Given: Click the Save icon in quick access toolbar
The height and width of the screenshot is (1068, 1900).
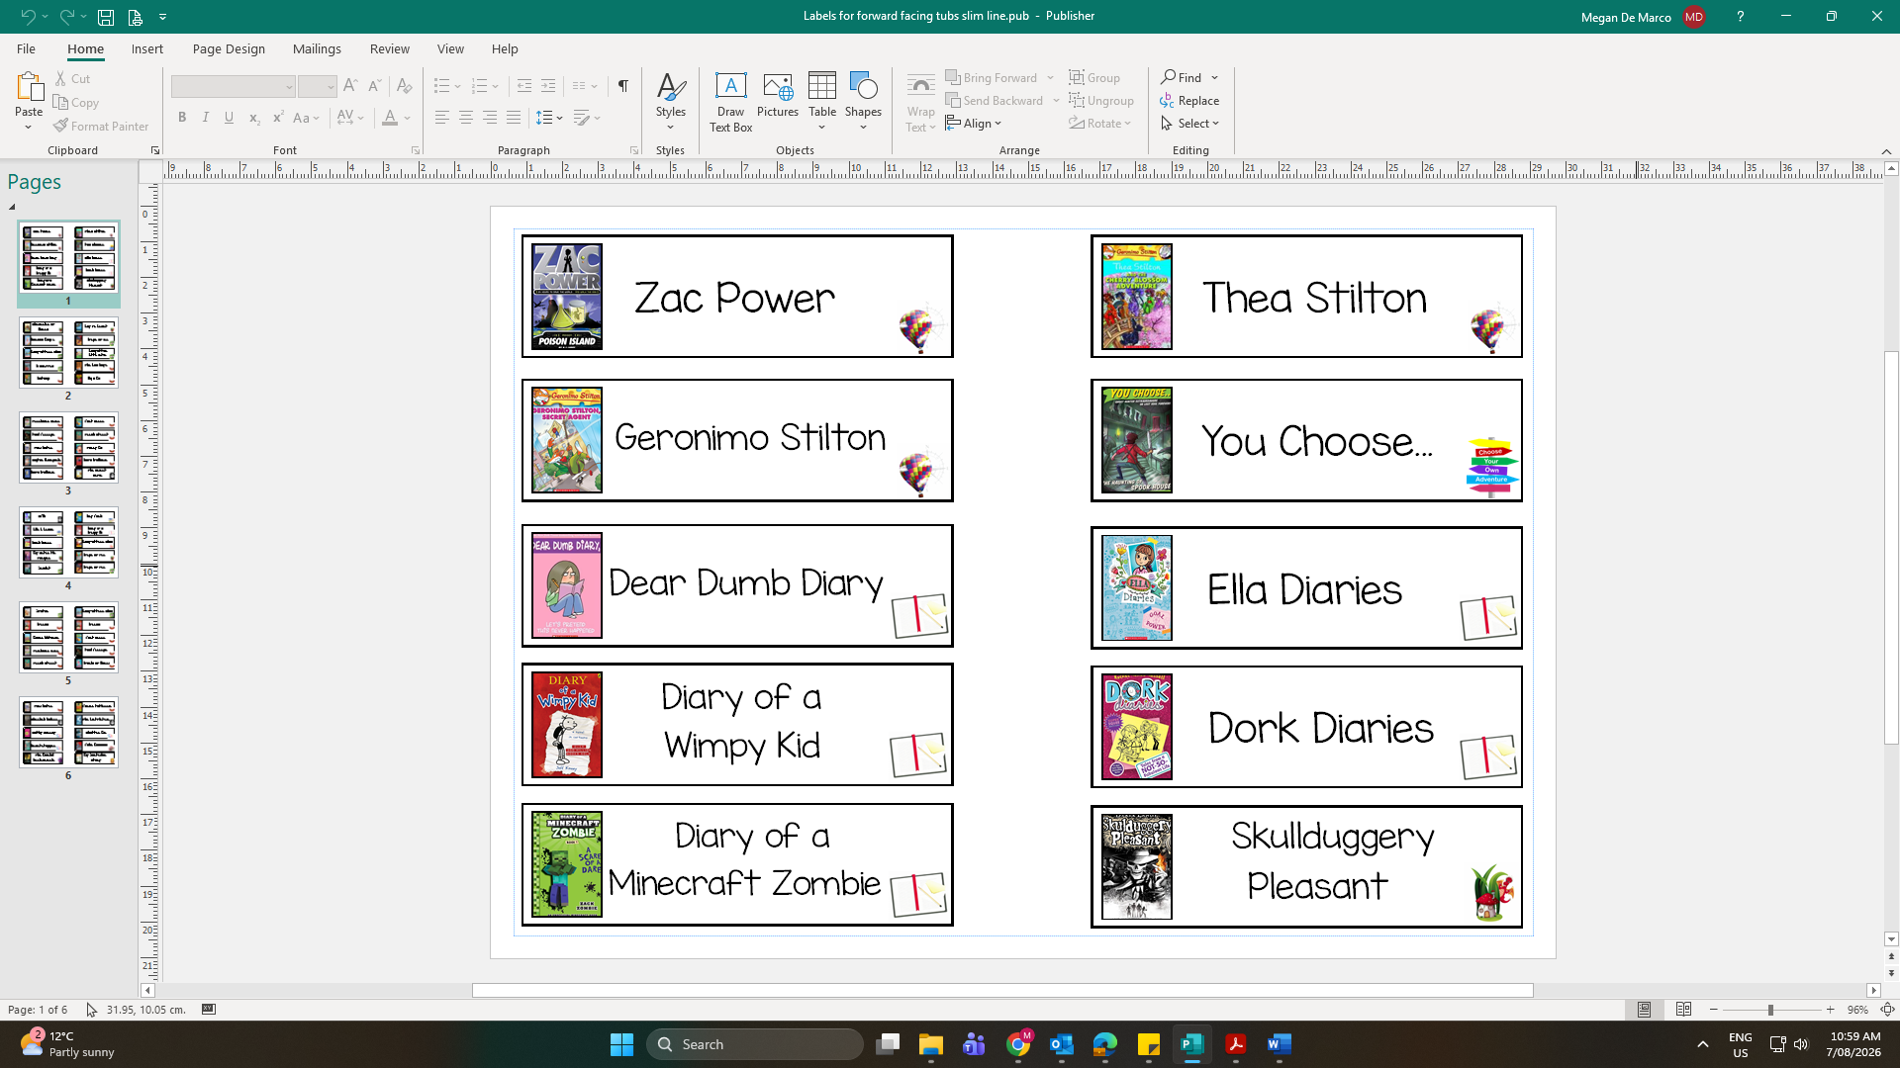Looking at the screenshot, I should [105, 16].
